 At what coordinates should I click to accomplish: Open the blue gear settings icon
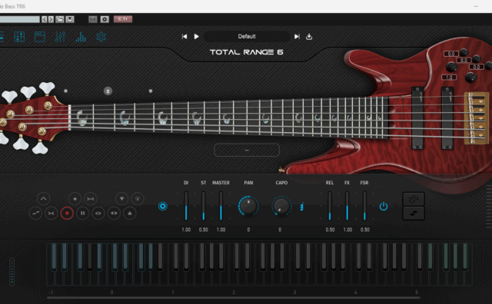click(101, 37)
